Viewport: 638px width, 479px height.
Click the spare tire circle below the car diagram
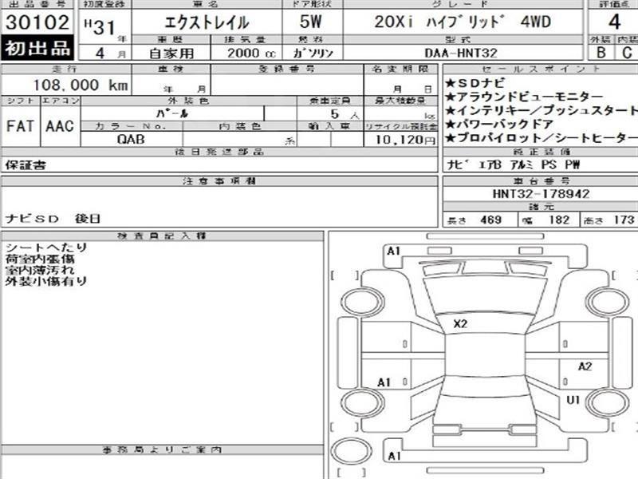pos(352,451)
